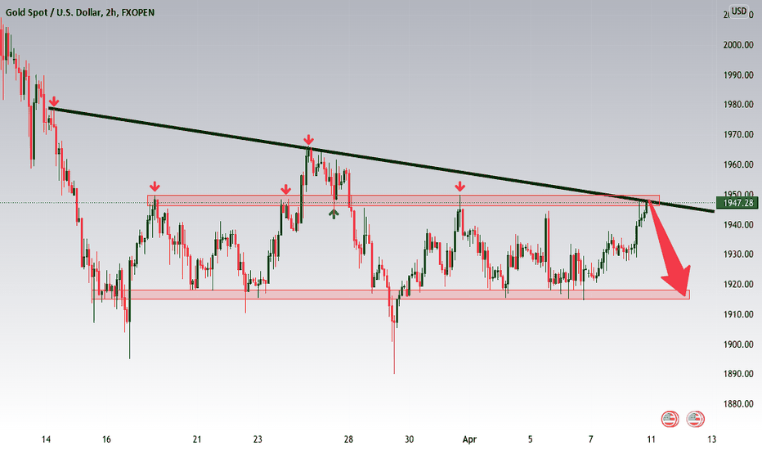Viewport: 762px width, 450px height.
Task: Click the Gold Spot / U.S. Dollar chart title
Action: pos(79,12)
